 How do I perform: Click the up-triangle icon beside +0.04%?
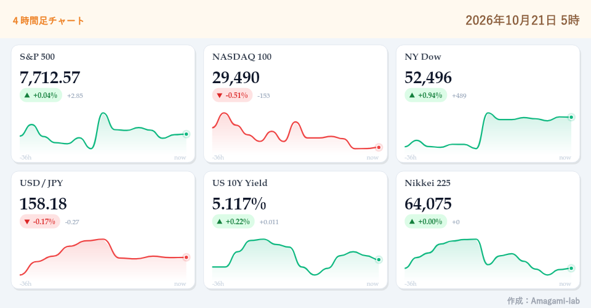[27, 95]
